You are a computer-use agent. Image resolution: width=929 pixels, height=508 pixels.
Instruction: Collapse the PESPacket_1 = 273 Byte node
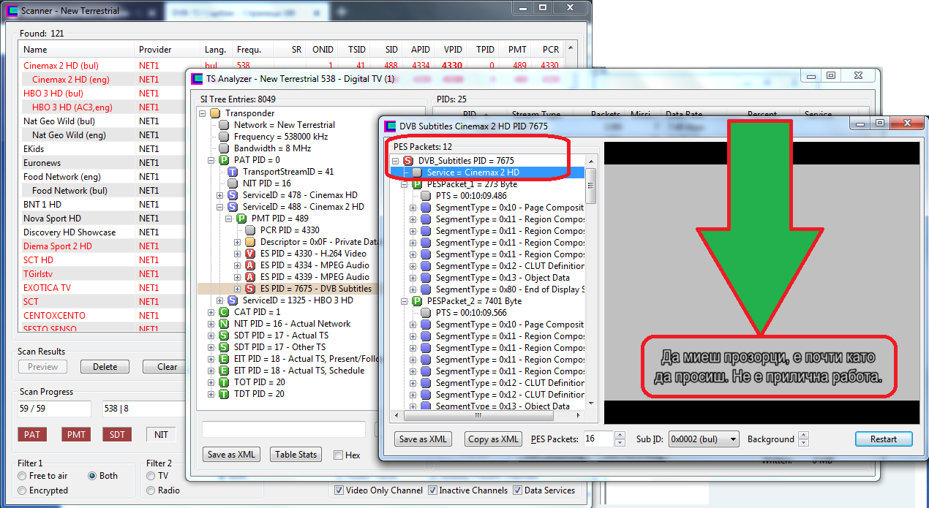click(x=405, y=184)
